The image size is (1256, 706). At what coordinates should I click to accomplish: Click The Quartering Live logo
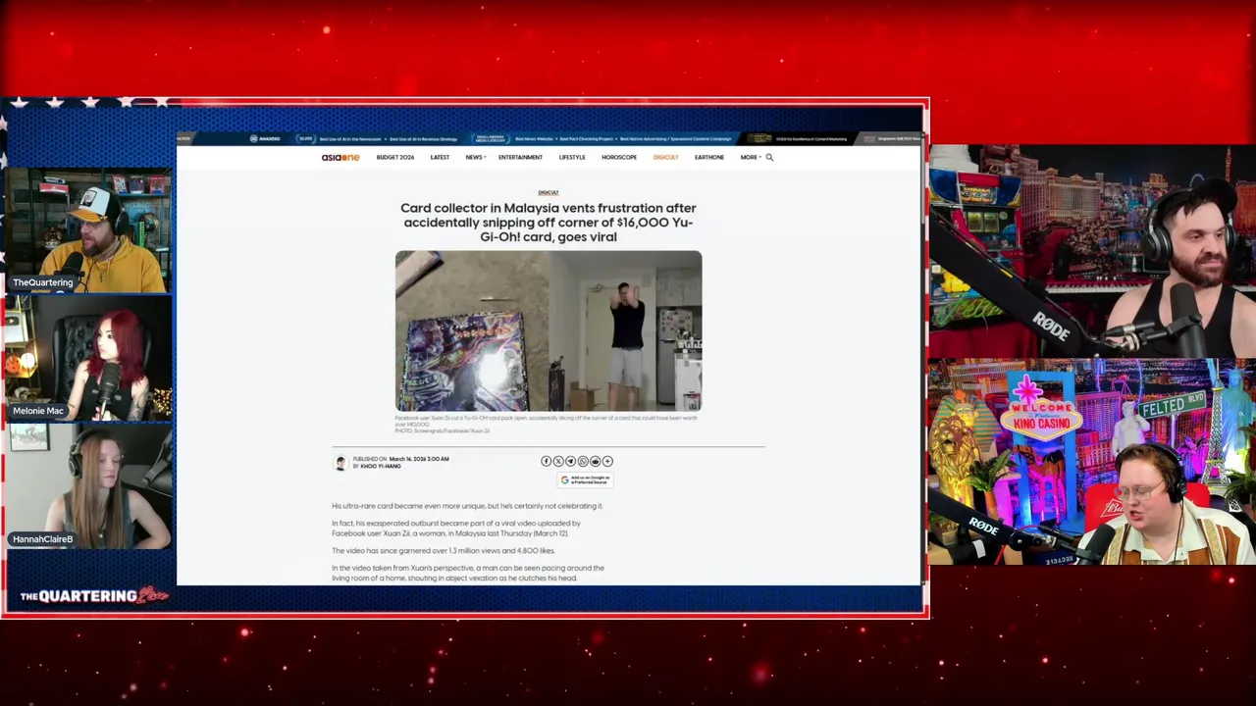[94, 595]
